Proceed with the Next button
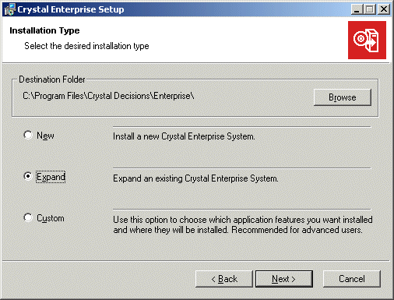Viewport: 394px width, 300px height. click(284, 279)
